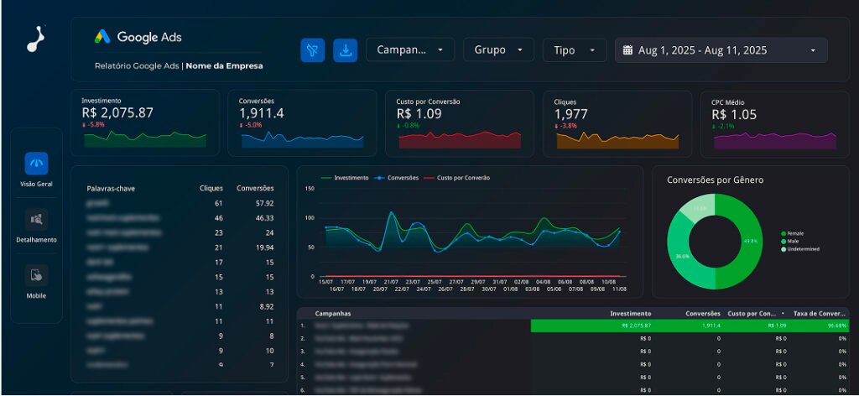Select the first campaign row's green investment cell
This screenshot has height=396, width=859.
tap(591, 326)
